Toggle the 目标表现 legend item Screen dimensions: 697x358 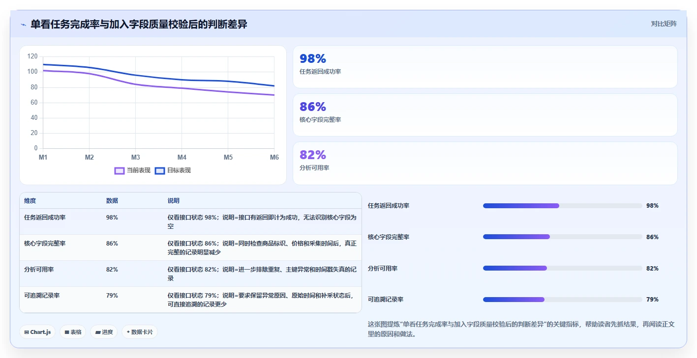click(x=173, y=170)
